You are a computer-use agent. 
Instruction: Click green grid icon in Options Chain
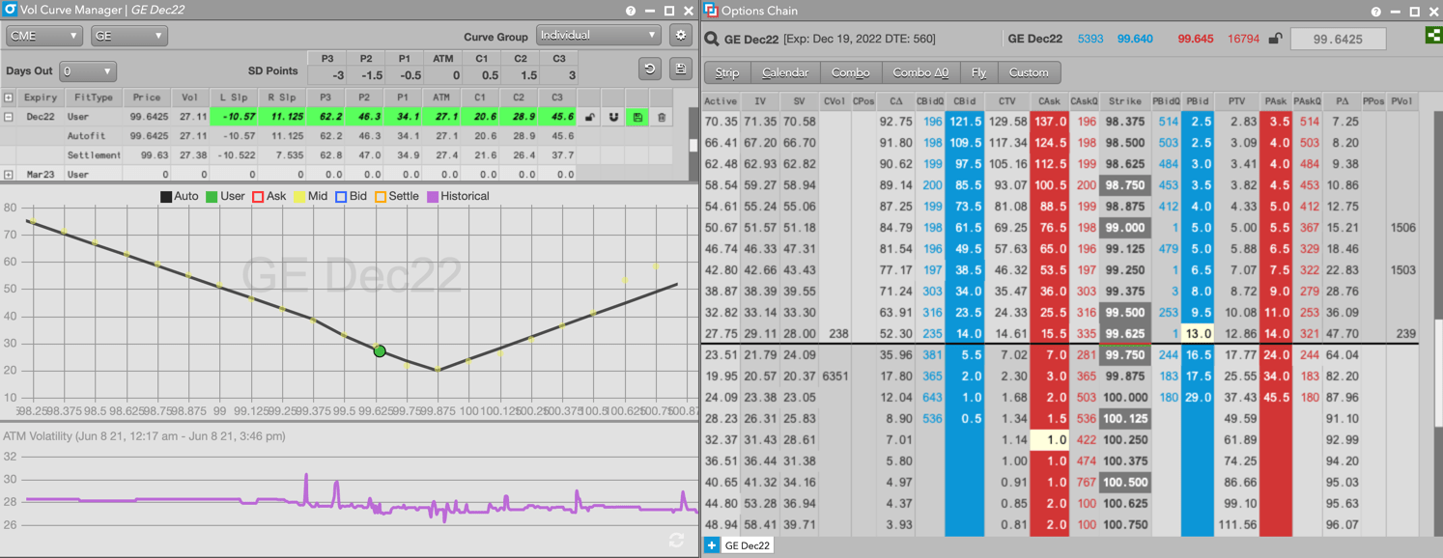[x=1432, y=36]
